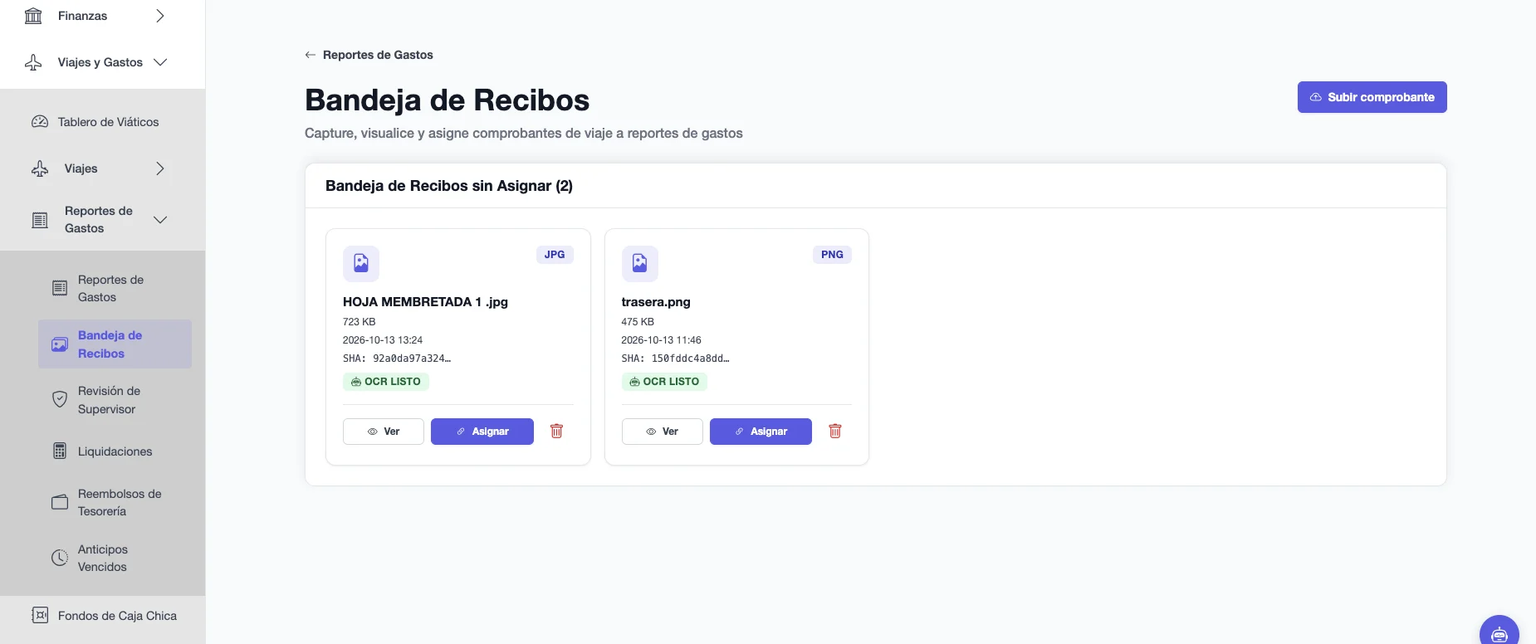Click OCR LISTO status on trasera.png card

click(x=664, y=382)
